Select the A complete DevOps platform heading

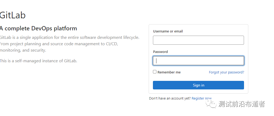38,28
